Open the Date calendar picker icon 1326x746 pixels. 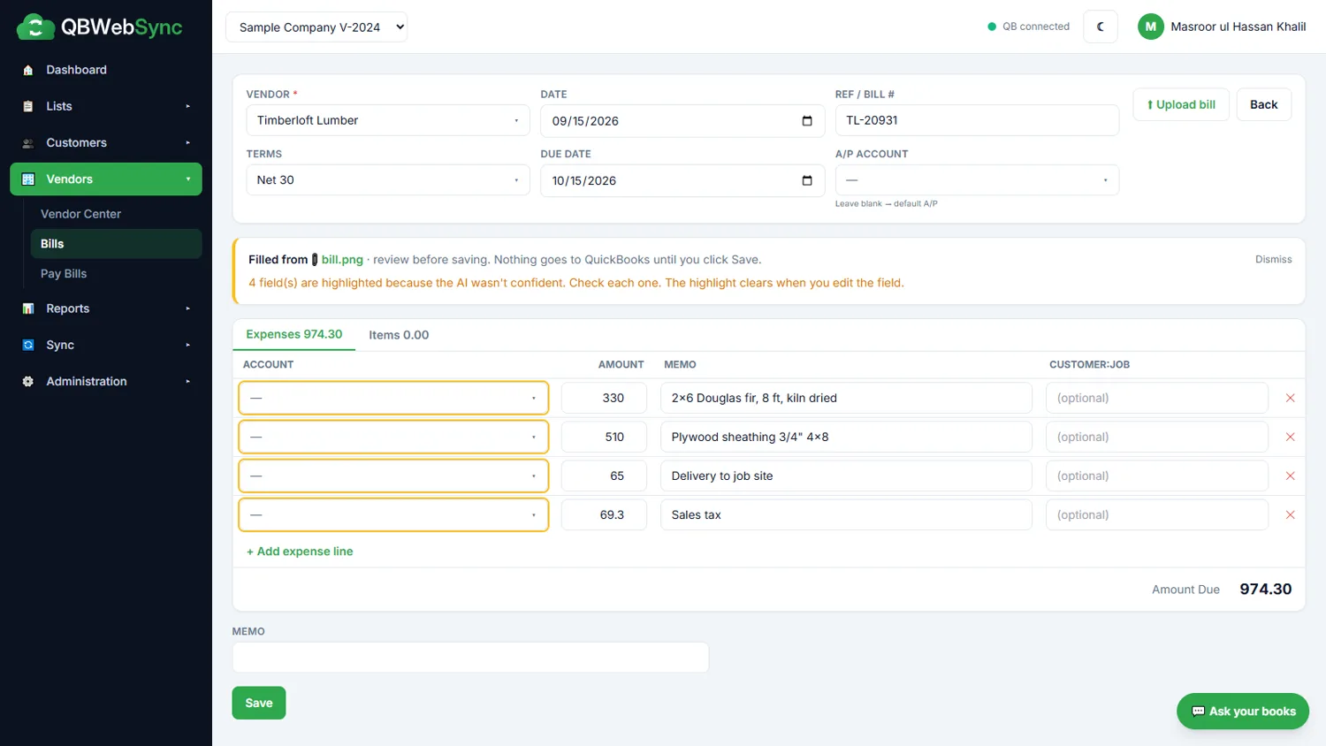point(807,121)
